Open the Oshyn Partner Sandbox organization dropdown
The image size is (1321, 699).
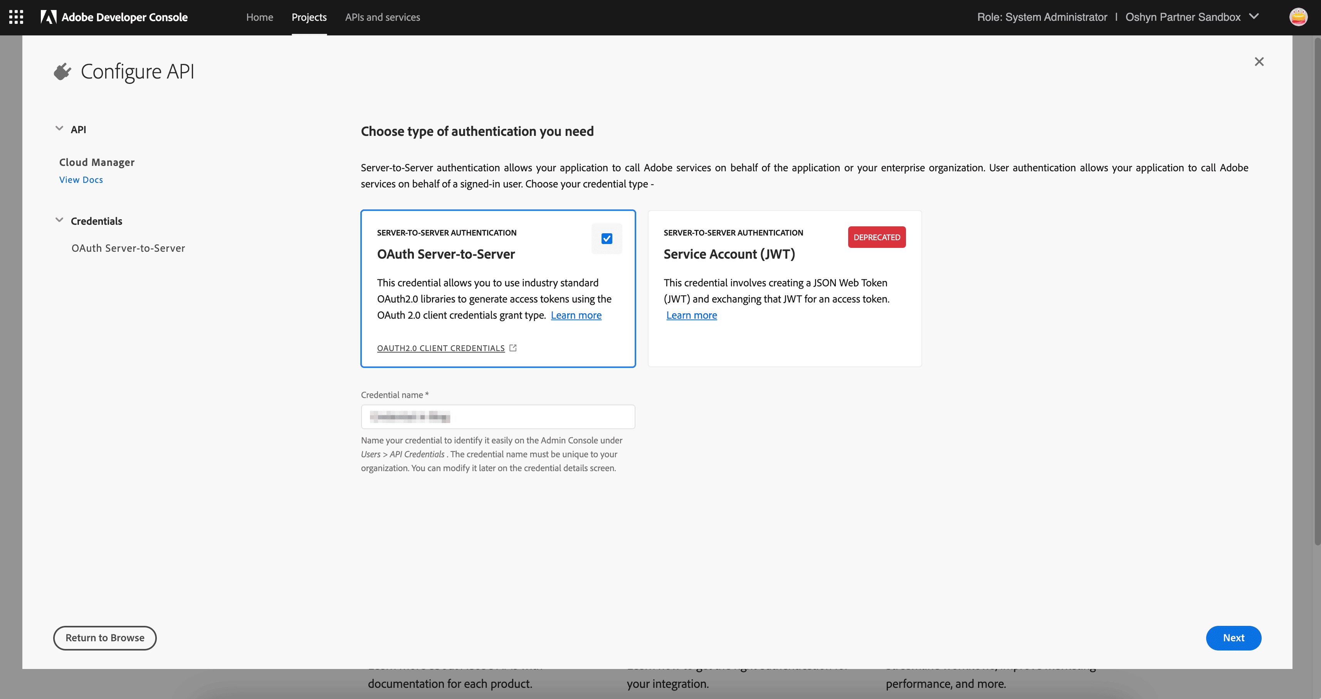(x=1192, y=17)
